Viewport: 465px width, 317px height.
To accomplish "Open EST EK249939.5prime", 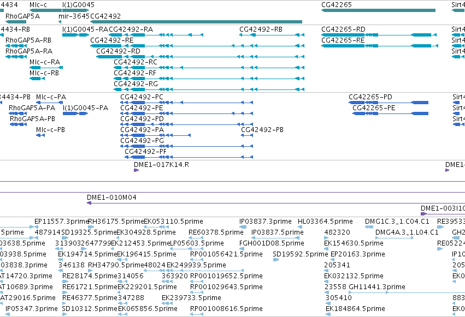I will [x=196, y=265].
